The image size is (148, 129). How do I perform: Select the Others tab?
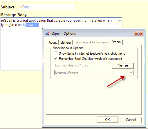click(x=116, y=42)
